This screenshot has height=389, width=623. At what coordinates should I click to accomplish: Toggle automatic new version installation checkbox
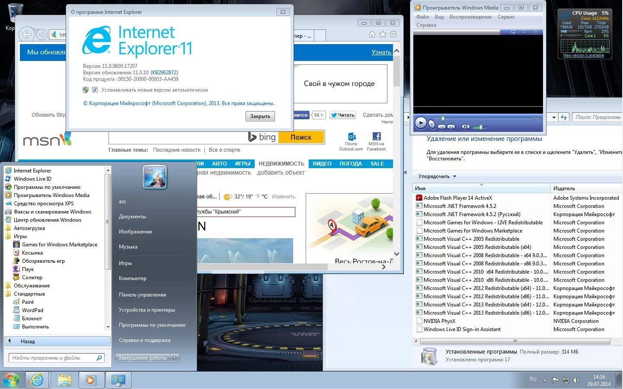point(95,90)
